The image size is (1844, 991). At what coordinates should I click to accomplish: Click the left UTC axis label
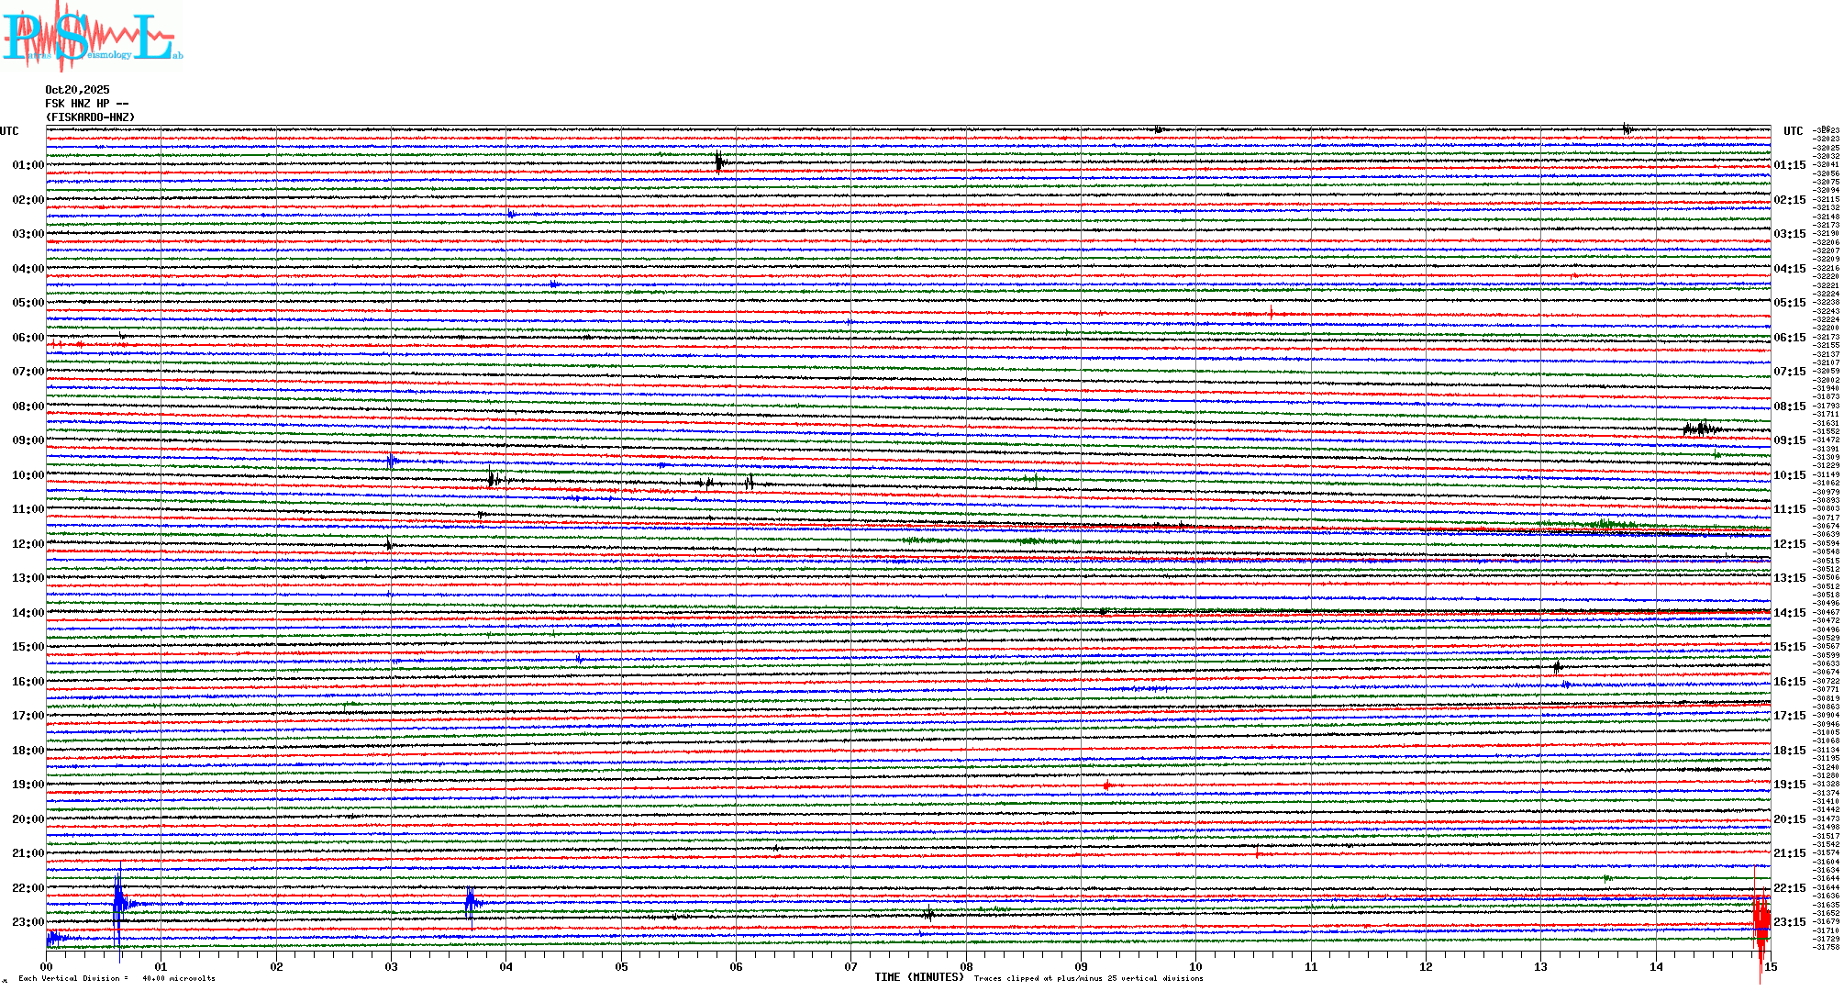pyautogui.click(x=9, y=131)
